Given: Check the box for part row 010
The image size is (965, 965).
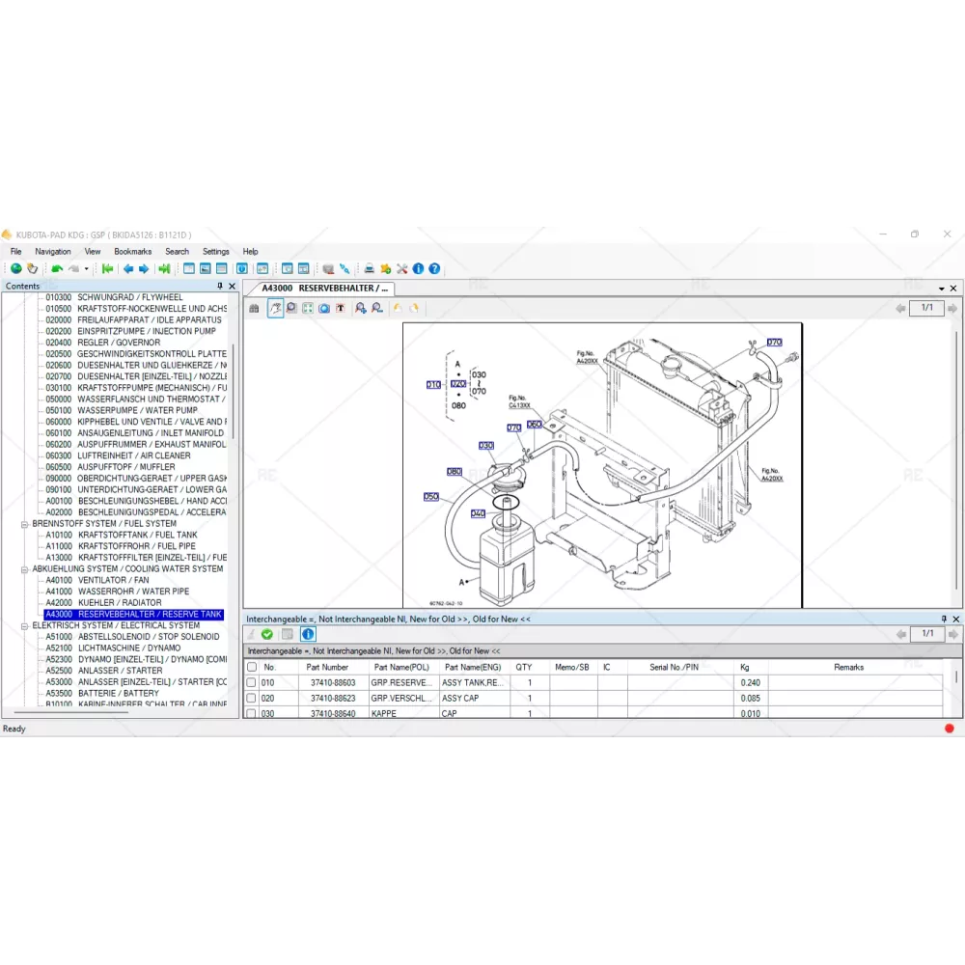Looking at the screenshot, I should [252, 682].
